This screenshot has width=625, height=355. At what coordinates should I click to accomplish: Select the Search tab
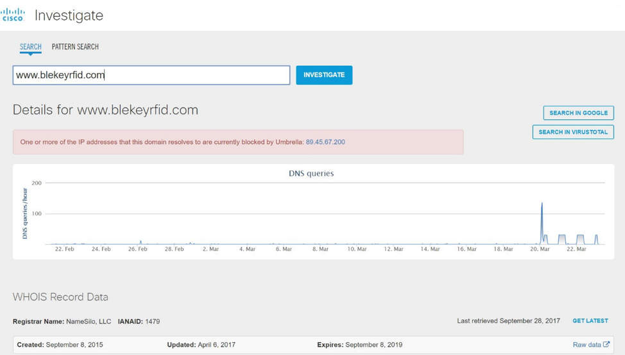30,47
